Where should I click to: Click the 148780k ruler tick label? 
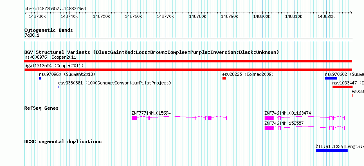pos(198,16)
